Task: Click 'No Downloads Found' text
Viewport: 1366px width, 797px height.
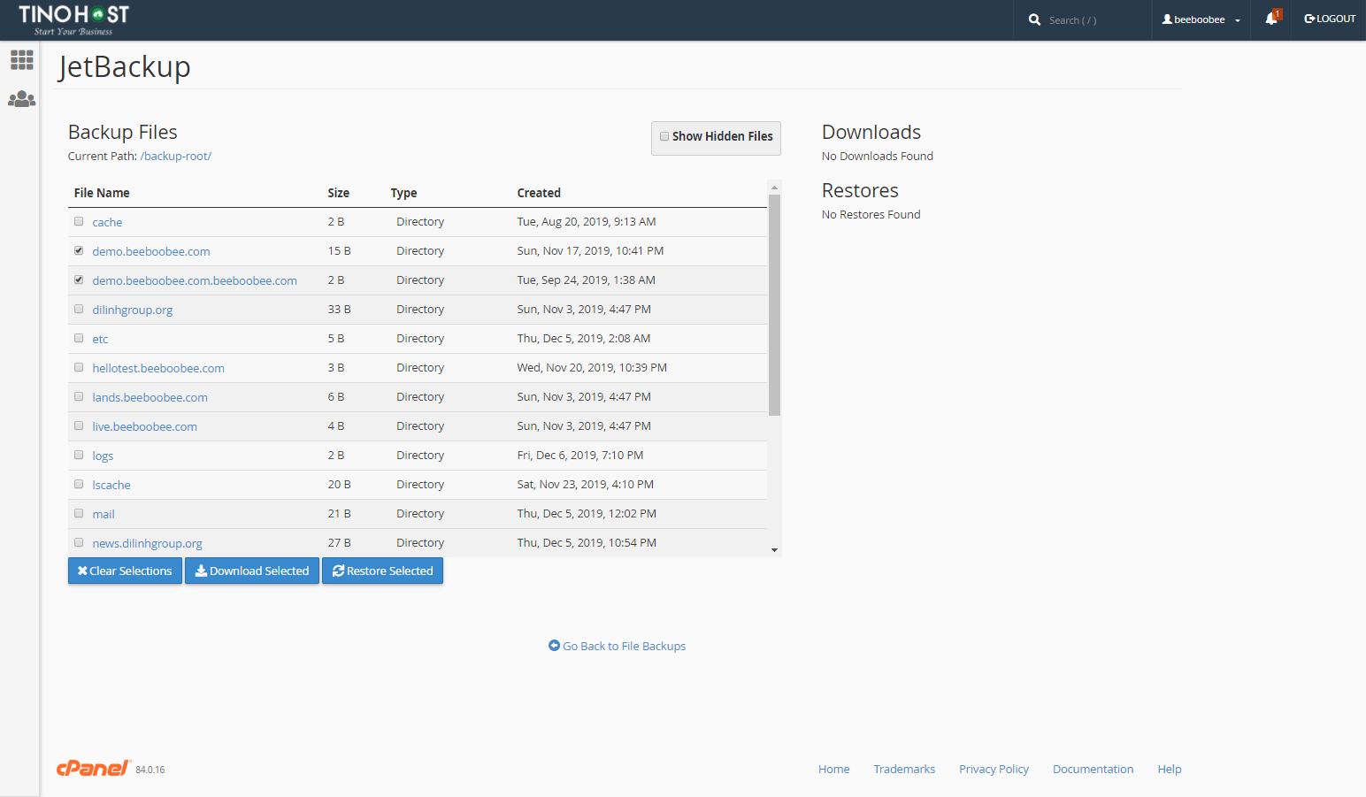Action: coord(878,156)
